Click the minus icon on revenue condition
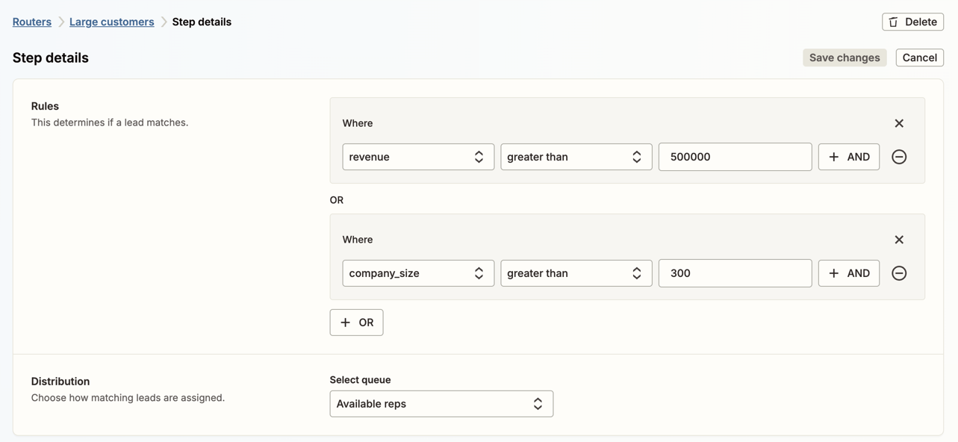The width and height of the screenshot is (958, 442). point(898,157)
